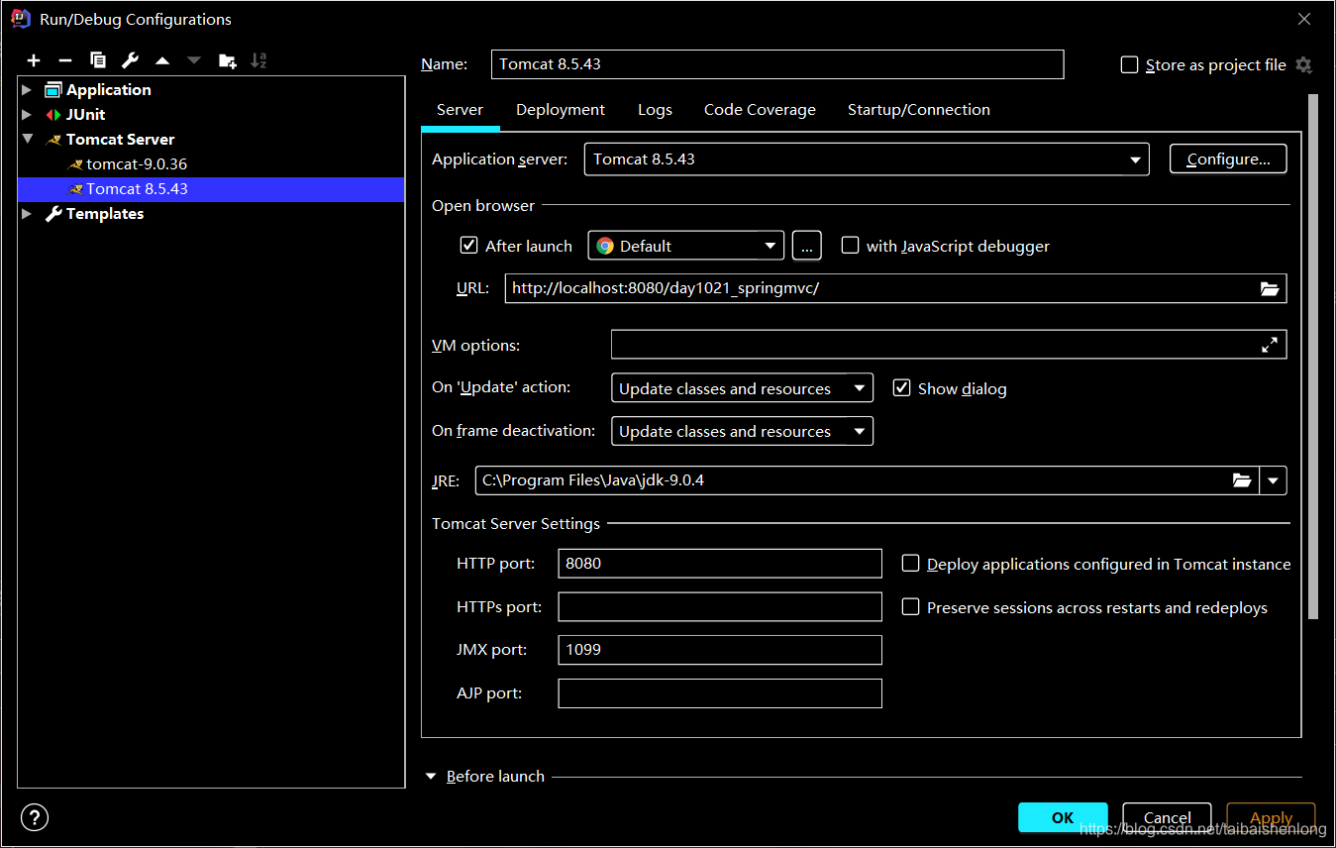
Task: Expand the VM options field
Action: point(1270,345)
